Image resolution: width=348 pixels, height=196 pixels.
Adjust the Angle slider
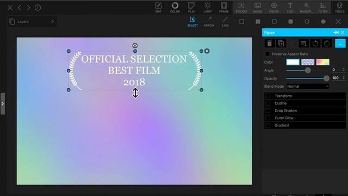(308, 70)
